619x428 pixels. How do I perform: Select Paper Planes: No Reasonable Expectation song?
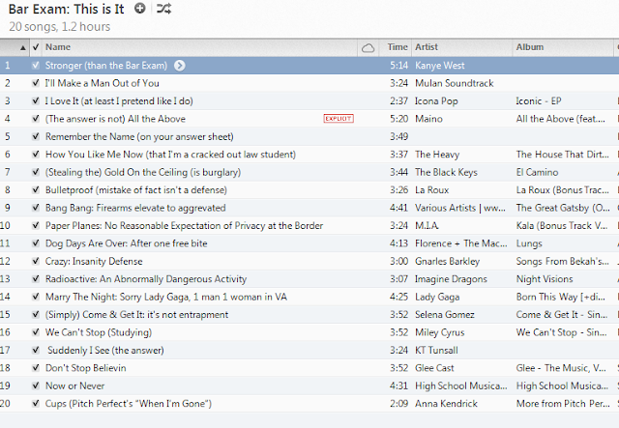185,226
